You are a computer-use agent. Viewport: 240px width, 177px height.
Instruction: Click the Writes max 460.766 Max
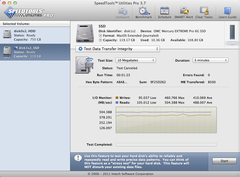point(175,98)
